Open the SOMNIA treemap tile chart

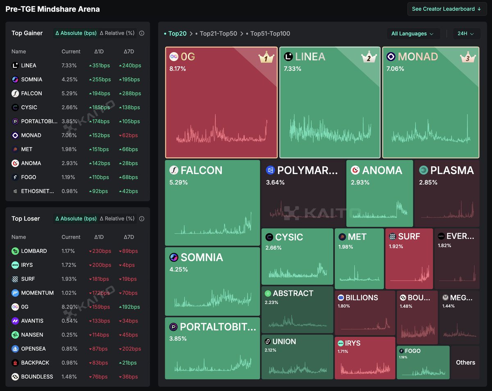click(212, 282)
